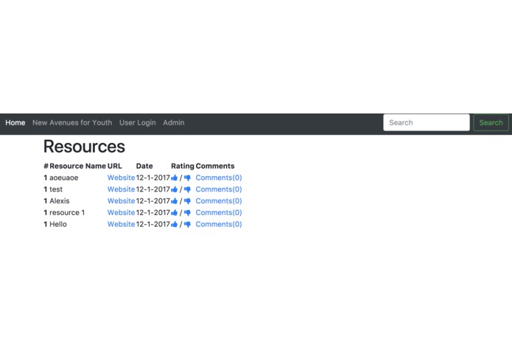This screenshot has width=512, height=364.
Task: Select the resource 1 name cell
Action: click(67, 213)
